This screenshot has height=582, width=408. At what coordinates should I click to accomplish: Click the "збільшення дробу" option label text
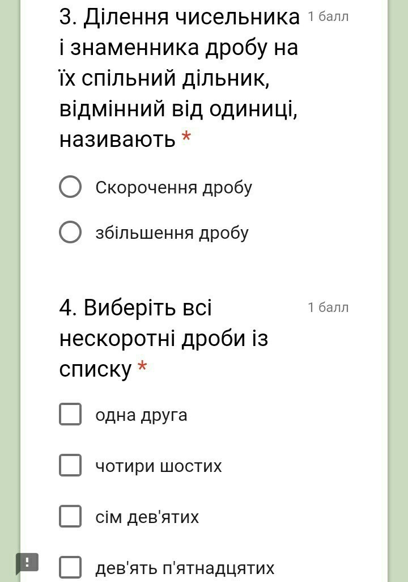[172, 233]
